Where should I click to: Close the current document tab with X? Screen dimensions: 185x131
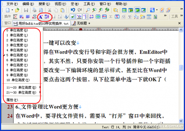coord(179,23)
